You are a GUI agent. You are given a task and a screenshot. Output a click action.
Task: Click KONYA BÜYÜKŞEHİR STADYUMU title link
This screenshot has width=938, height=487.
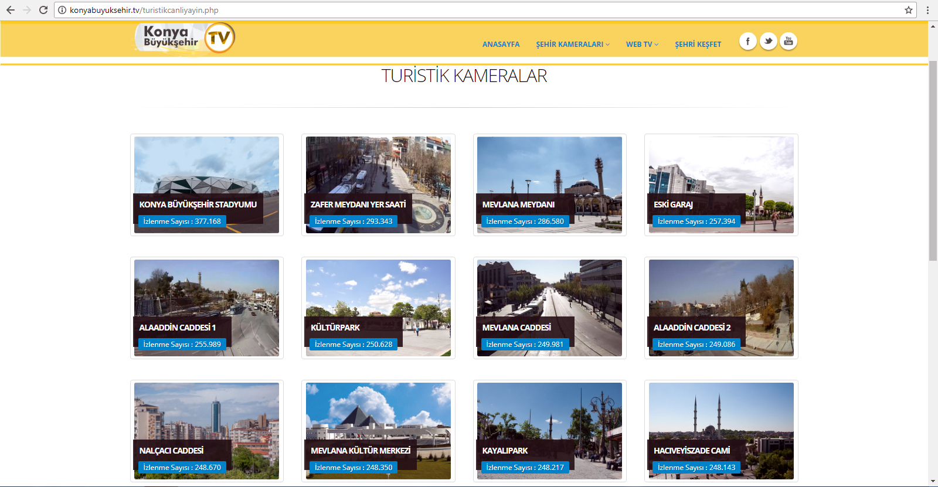click(x=198, y=205)
